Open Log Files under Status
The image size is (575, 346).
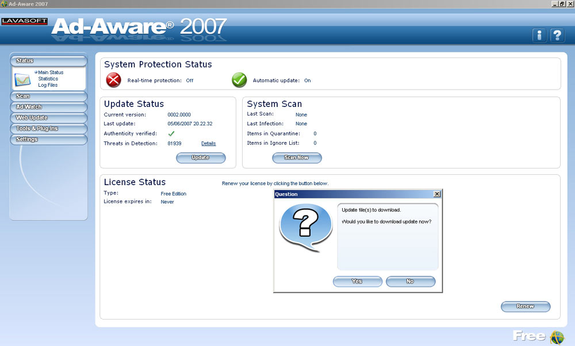point(48,85)
